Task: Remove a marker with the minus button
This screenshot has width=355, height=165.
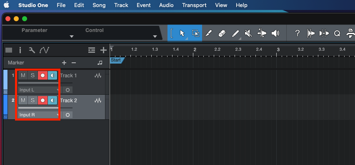Action: click(74, 63)
